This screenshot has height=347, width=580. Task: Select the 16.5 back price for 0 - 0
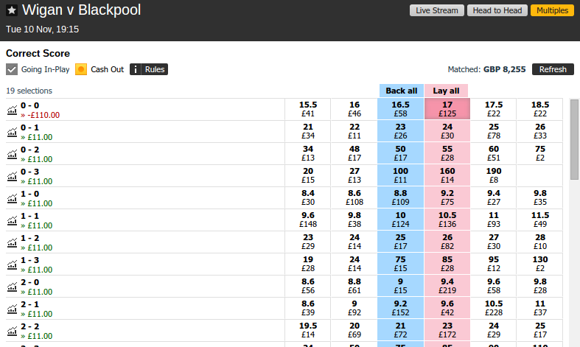coord(400,109)
